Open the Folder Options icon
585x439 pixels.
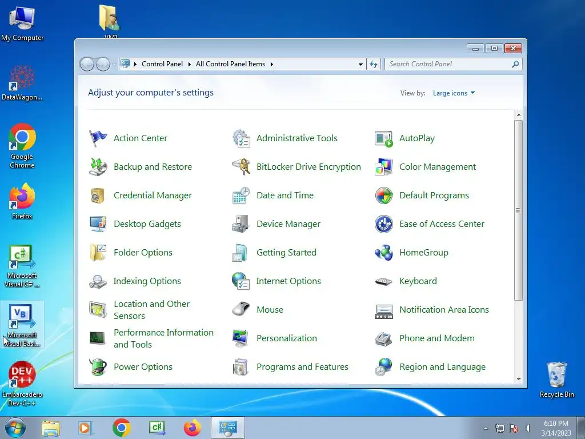coord(98,253)
